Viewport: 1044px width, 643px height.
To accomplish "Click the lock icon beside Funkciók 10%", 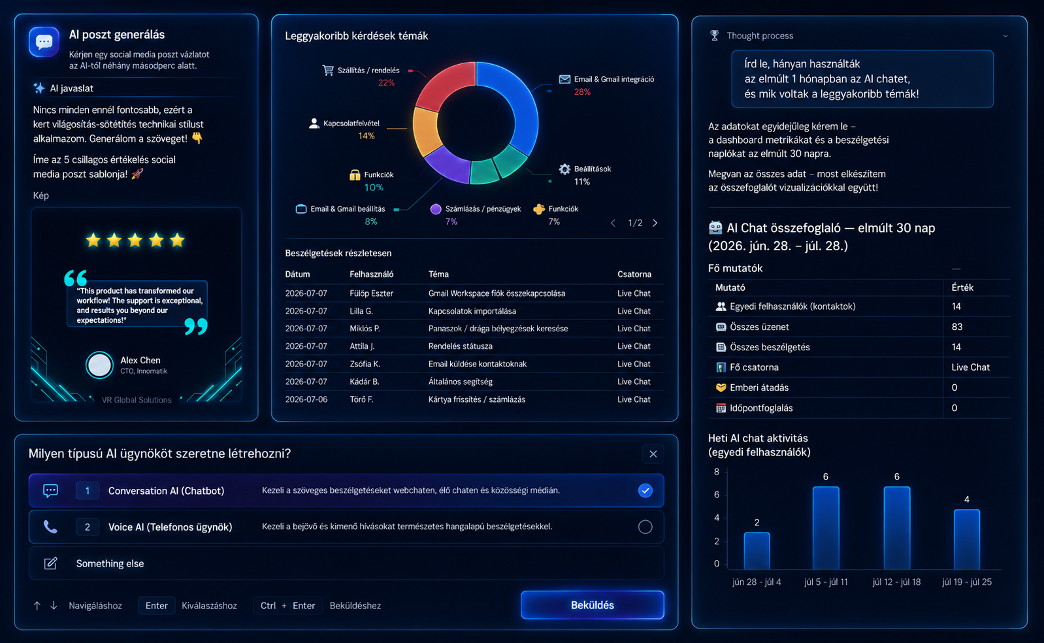I will coord(355,174).
